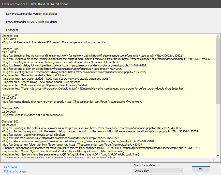Click the horizontal scrollbar right arrow

(214, 160)
